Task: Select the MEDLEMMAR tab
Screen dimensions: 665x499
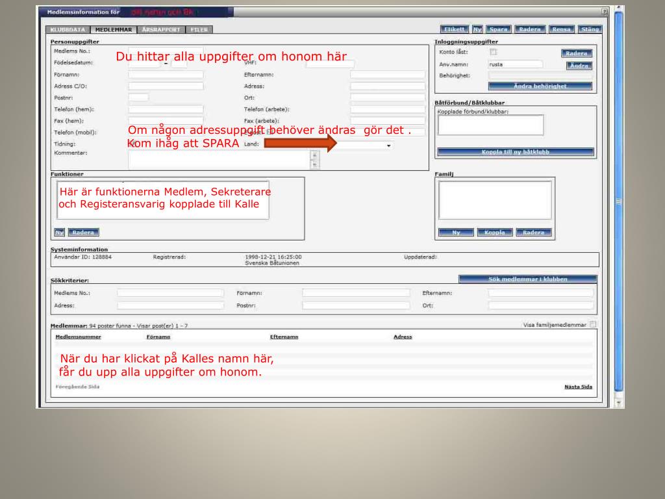Action: 113,30
